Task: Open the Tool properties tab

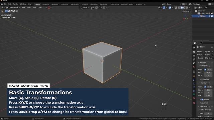Action: click(x=194, y=47)
